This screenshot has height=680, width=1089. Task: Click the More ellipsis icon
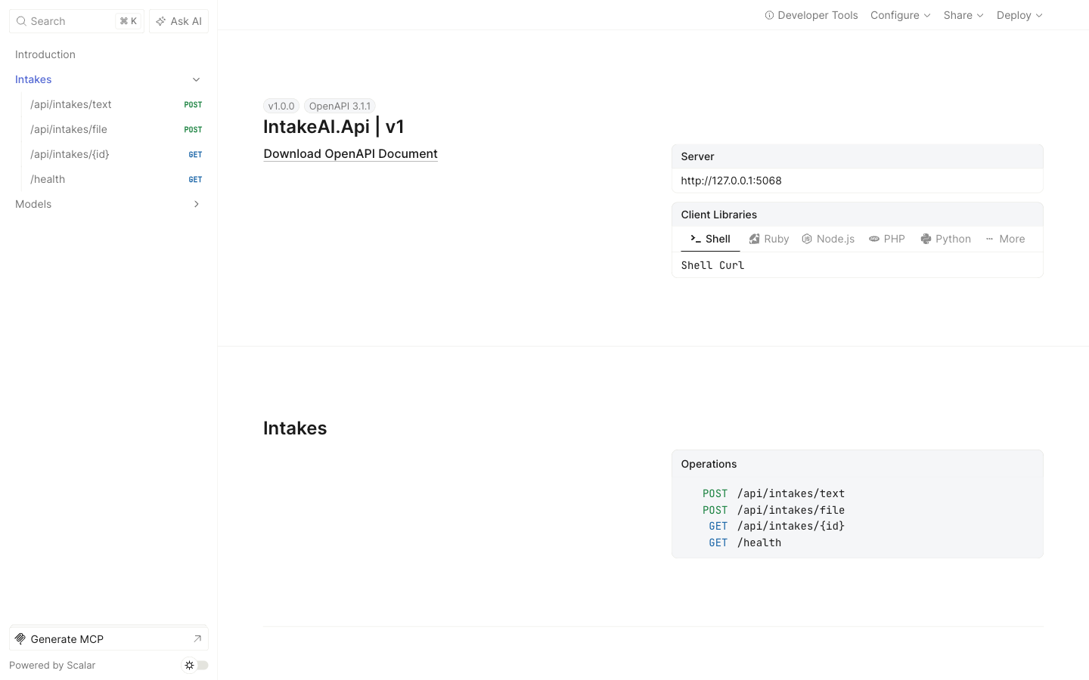[989, 239]
